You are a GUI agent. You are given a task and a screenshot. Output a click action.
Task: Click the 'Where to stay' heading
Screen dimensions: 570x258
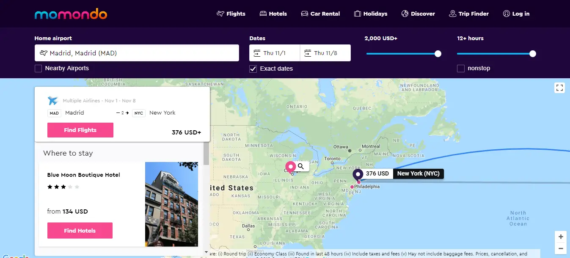point(68,153)
